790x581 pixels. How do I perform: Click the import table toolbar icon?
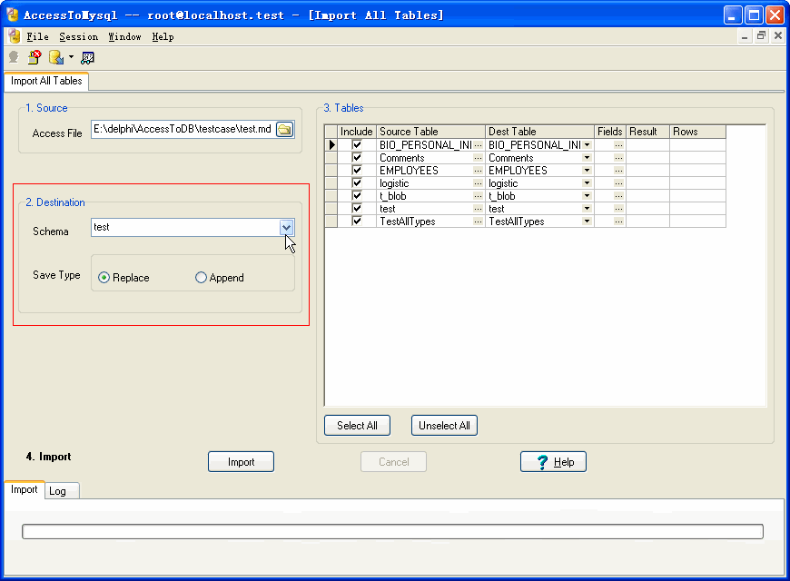coord(56,57)
